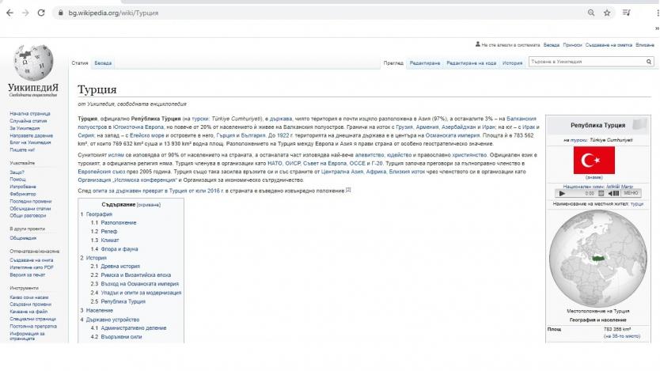Open the audio player МЕНЮ button
Image resolution: width=660 pixels, height=371 pixels.
631,193
